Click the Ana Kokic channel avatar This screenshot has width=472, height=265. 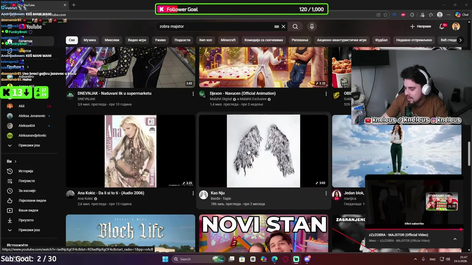pos(70,195)
